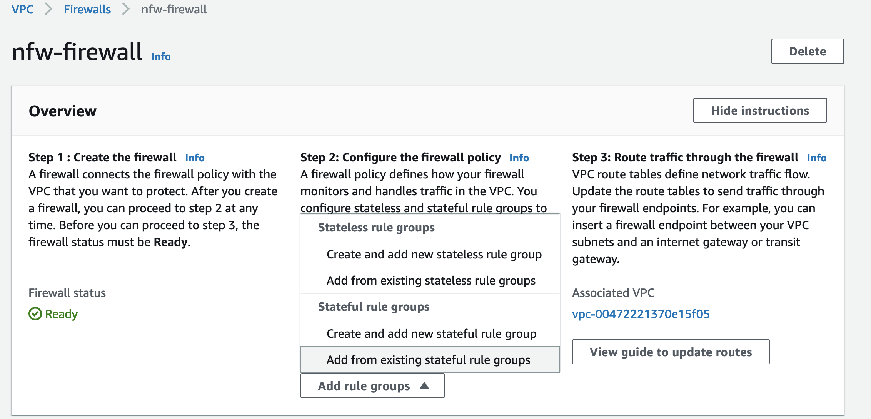The height and width of the screenshot is (419, 871).
Task: Choose Create and add new stateless rule group
Action: (x=434, y=255)
